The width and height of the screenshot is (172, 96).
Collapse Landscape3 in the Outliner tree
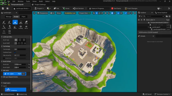click(148, 27)
